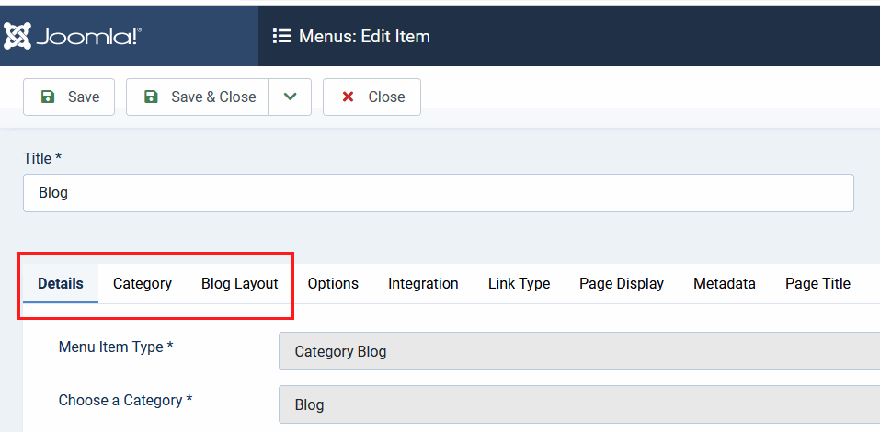The height and width of the screenshot is (432, 880).
Task: Expand the save options chevron dropdown
Action: [x=290, y=97]
